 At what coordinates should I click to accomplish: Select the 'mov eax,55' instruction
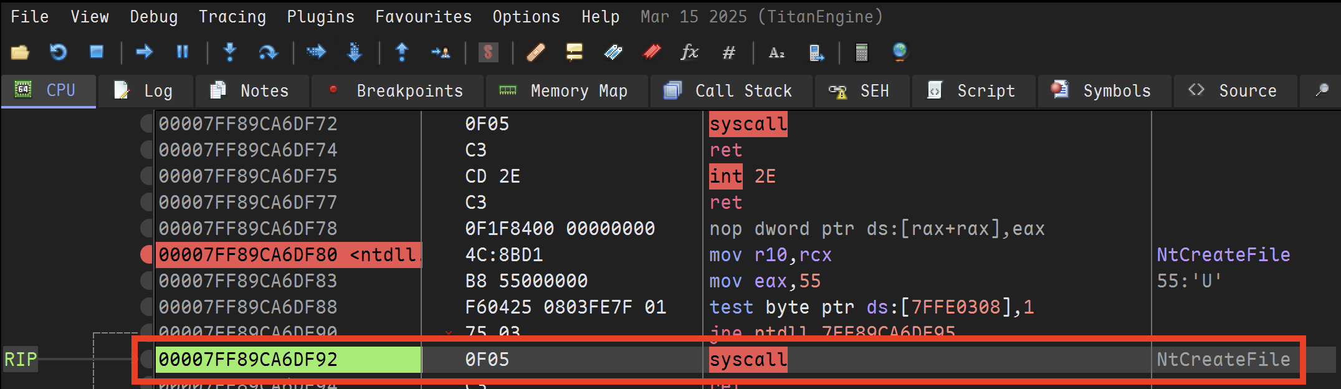[x=765, y=281]
